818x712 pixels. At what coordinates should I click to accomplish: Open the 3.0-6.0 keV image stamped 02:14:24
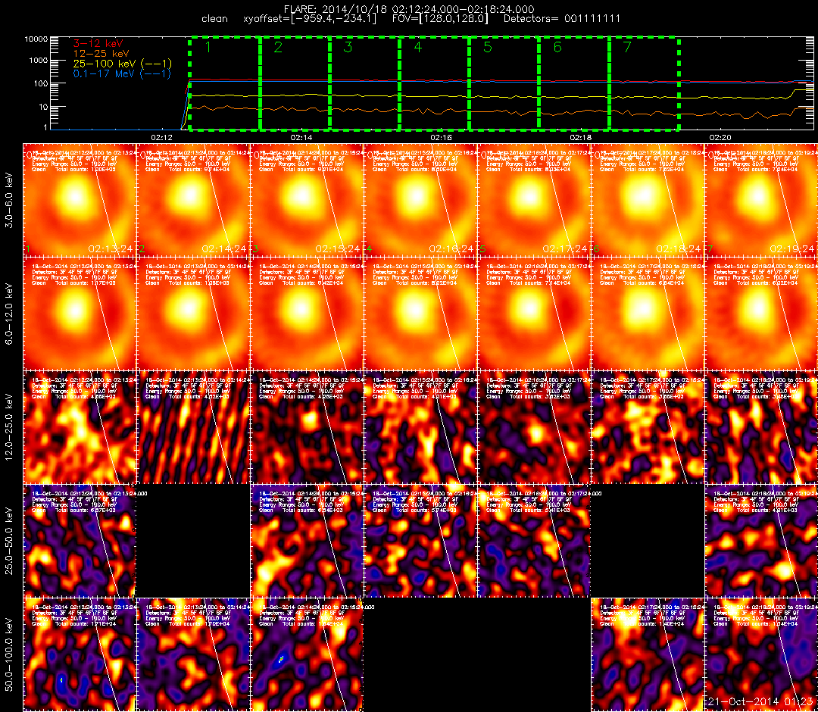194,200
